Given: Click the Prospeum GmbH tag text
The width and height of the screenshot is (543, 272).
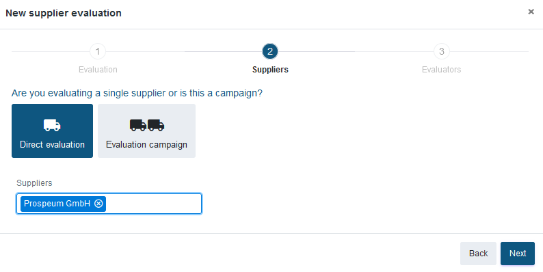Looking at the screenshot, I should pyautogui.click(x=57, y=204).
